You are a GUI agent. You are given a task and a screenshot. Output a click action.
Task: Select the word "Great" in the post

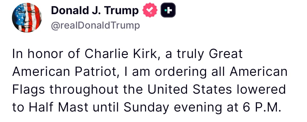pos(226,54)
